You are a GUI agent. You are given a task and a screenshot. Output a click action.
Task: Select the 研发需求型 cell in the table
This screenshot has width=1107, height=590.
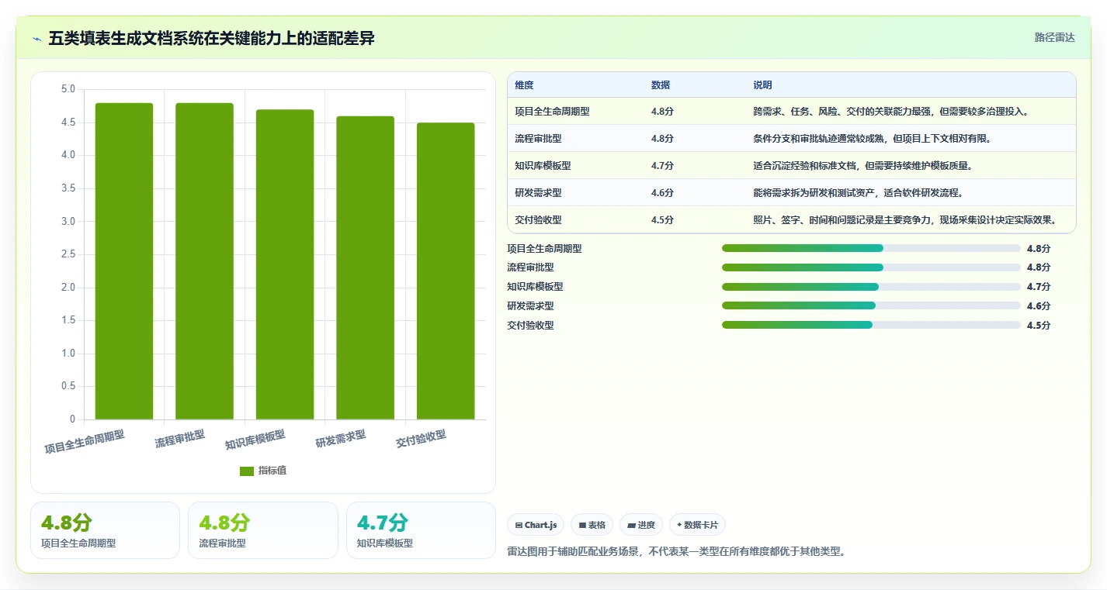tap(538, 193)
